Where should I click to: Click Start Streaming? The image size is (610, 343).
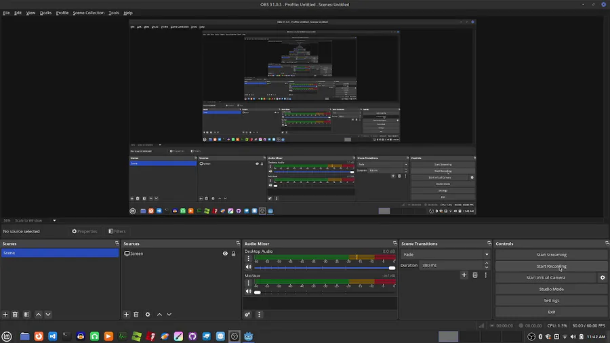pyautogui.click(x=551, y=255)
